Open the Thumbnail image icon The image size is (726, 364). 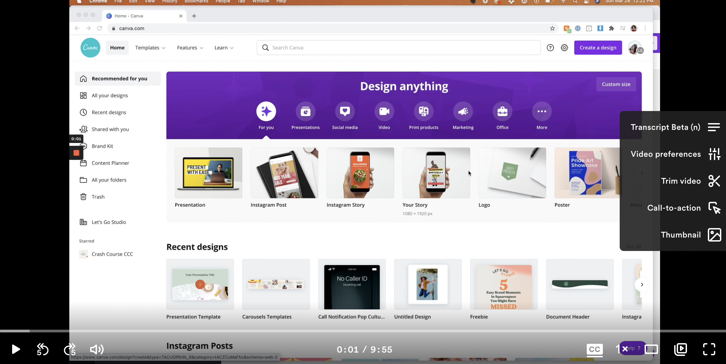click(714, 235)
